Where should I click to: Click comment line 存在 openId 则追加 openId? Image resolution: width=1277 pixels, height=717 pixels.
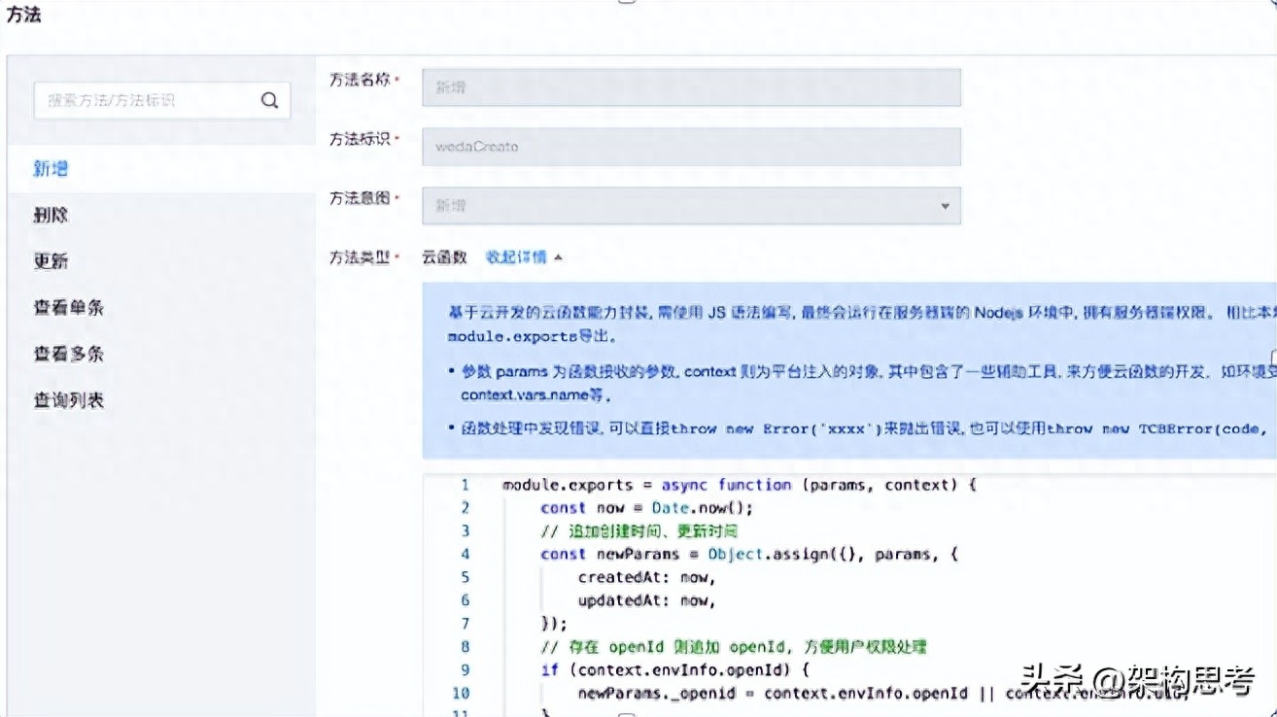[x=734, y=647]
